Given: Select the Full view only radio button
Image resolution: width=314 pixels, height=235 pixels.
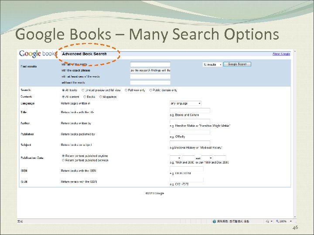Looking at the screenshot, I should pyautogui.click(x=126, y=91).
